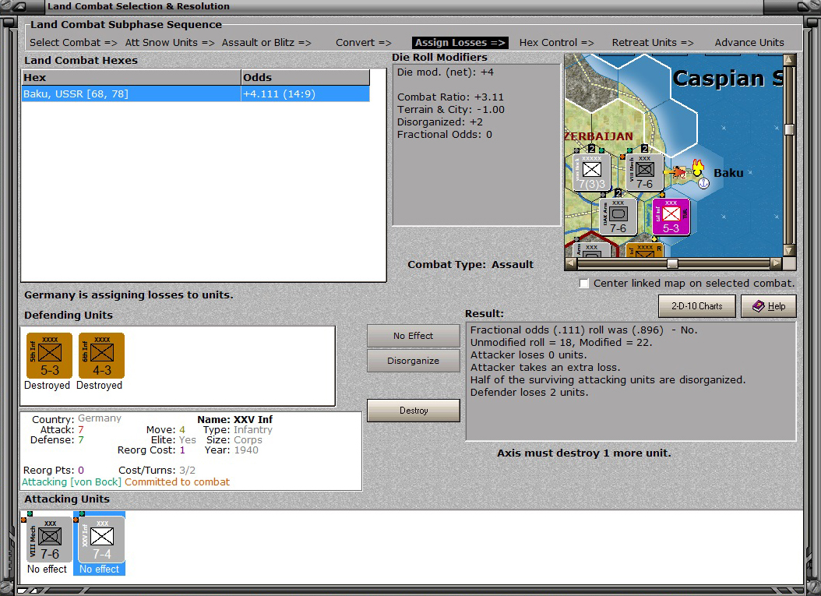Click the Att Snow Units subphase step
Image resolution: width=821 pixels, height=596 pixels.
[170, 42]
